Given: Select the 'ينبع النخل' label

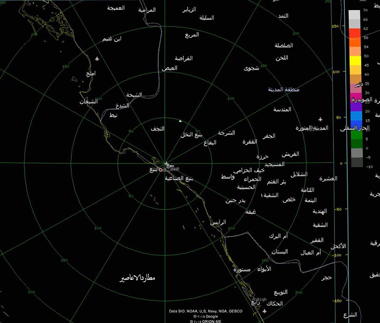Looking at the screenshot, I should tap(191, 135).
